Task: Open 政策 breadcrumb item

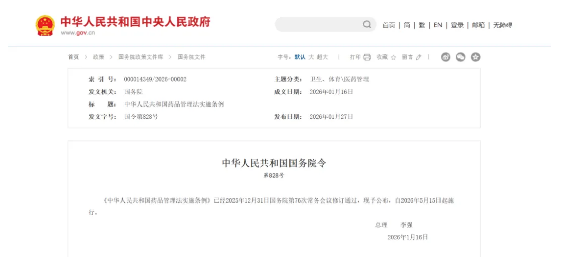Action: tap(98, 57)
